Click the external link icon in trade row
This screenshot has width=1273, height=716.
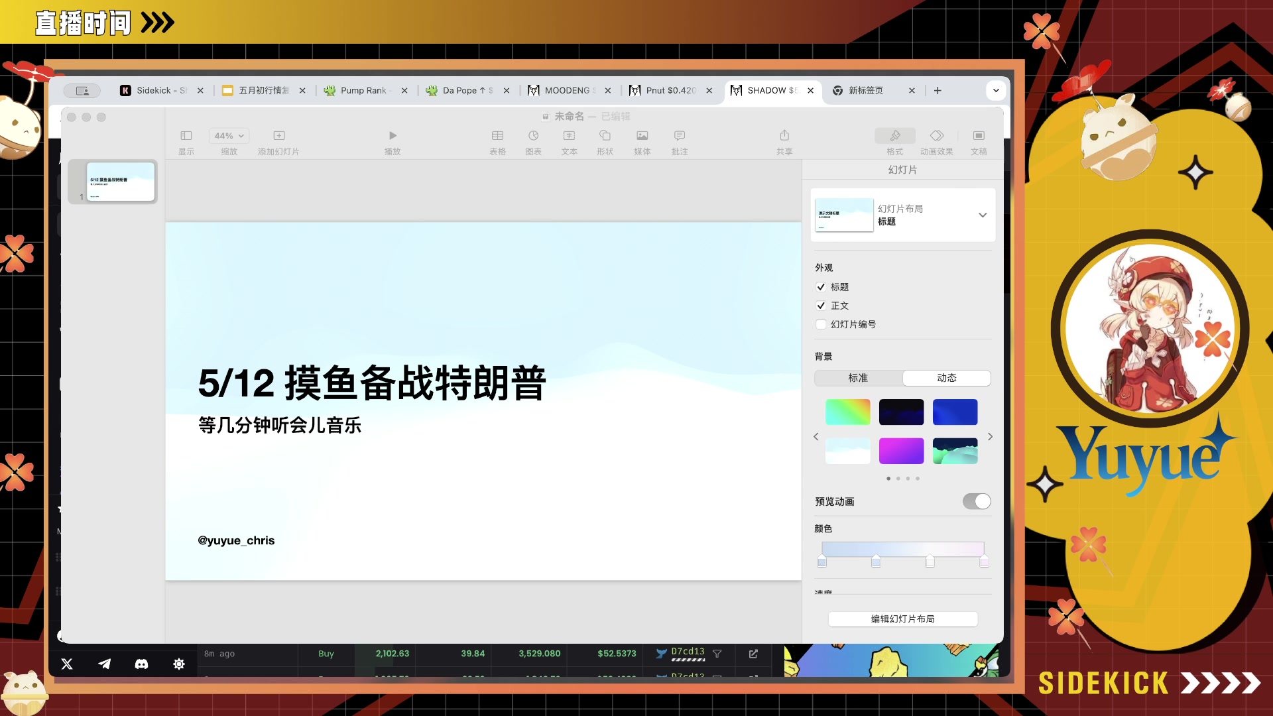(753, 654)
